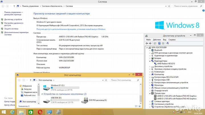This screenshot has height=115, width=205.
Task: Open the Windows Start button
Action: [4, 112]
